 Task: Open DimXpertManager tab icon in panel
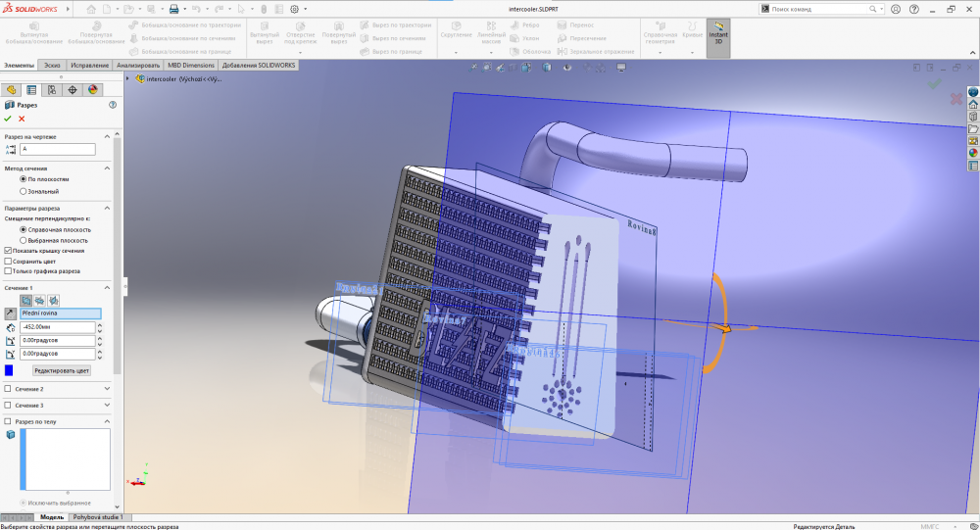point(73,89)
